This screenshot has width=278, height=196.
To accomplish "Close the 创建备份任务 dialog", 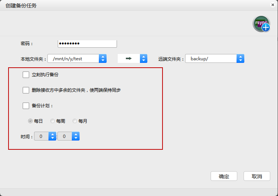I will click(x=273, y=5).
